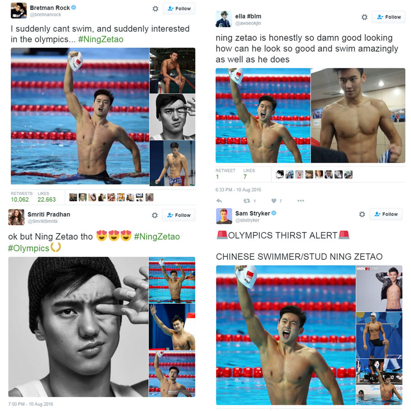Follow Sam Stryker
The width and height of the screenshot is (411, 411).
[x=386, y=214]
